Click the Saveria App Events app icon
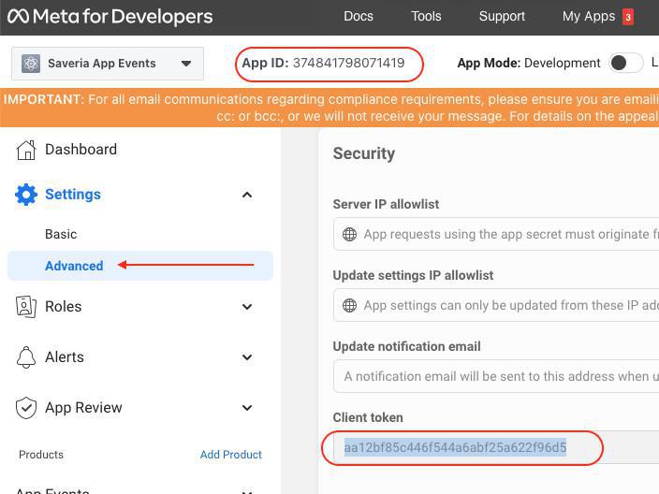Viewport: 659px width, 494px height. (x=31, y=64)
